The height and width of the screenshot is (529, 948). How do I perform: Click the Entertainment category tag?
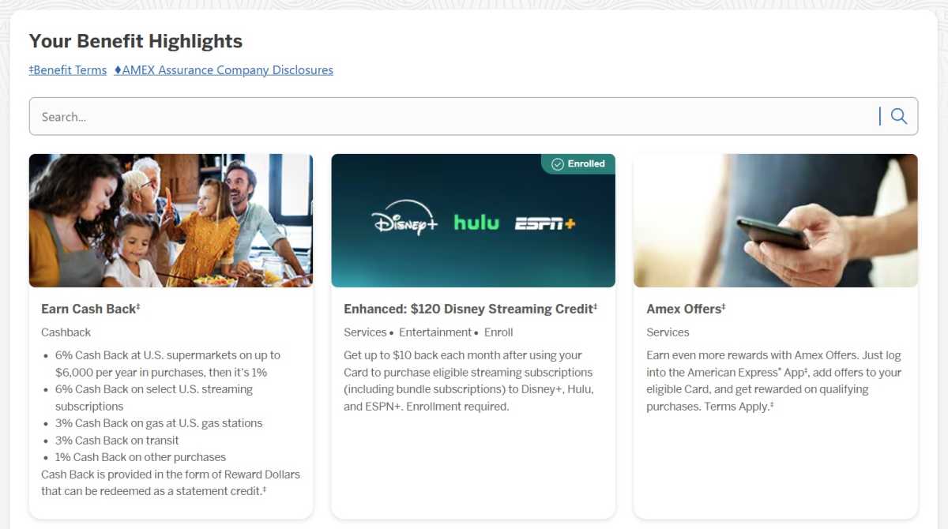click(x=435, y=332)
